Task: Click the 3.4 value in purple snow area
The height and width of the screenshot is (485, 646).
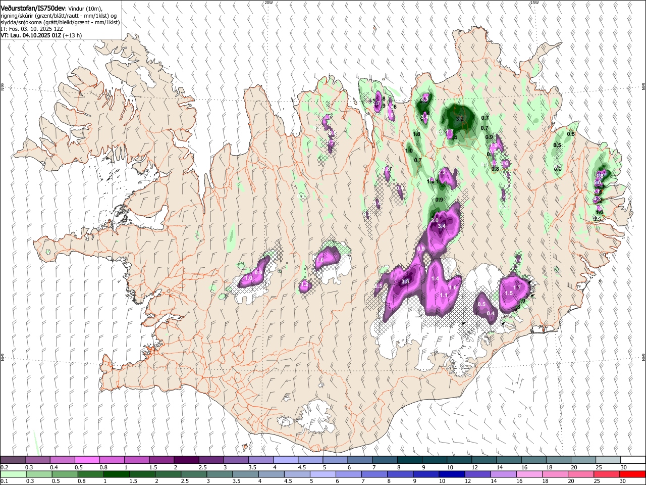Action: click(442, 226)
